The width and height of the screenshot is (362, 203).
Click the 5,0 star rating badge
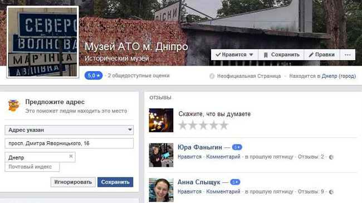click(94, 76)
